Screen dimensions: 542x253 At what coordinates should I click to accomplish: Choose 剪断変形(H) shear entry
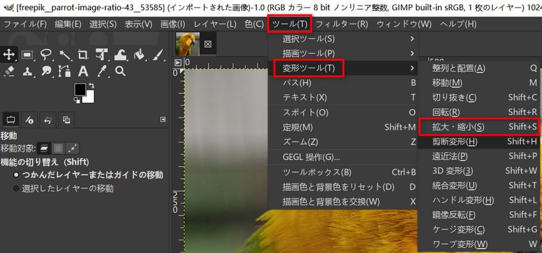tap(479, 141)
